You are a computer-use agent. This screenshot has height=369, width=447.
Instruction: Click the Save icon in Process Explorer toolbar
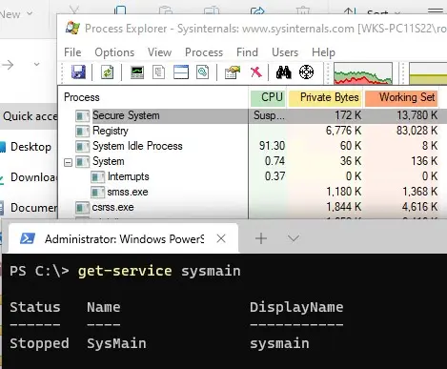(78, 72)
